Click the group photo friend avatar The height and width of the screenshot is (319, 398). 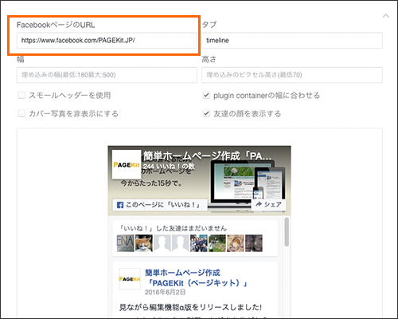pyautogui.click(x=199, y=243)
